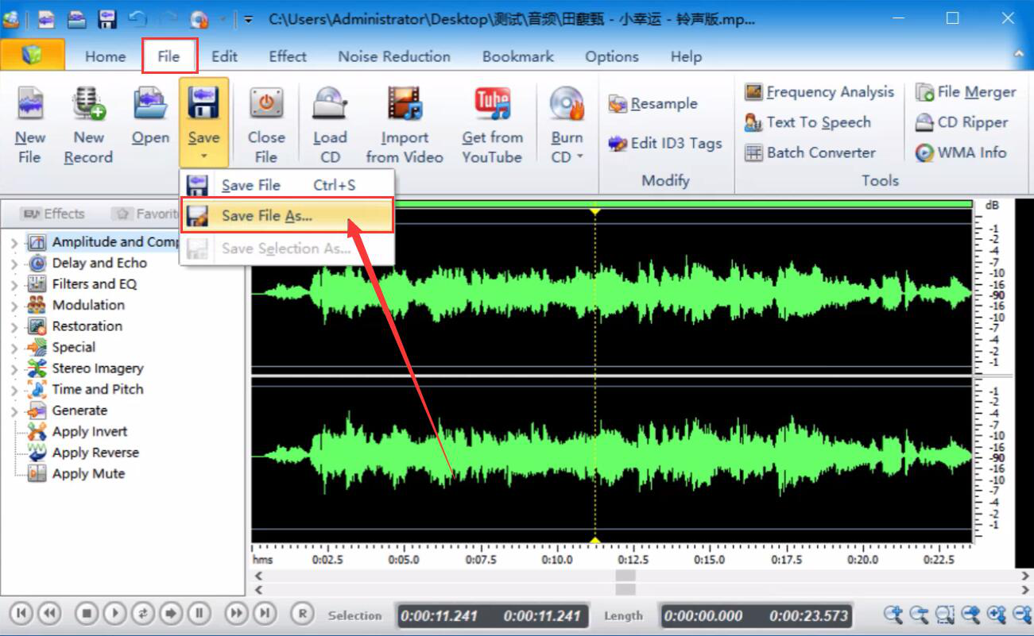Click the Get from YouTube icon
The height and width of the screenshot is (636, 1034).
coord(492,104)
